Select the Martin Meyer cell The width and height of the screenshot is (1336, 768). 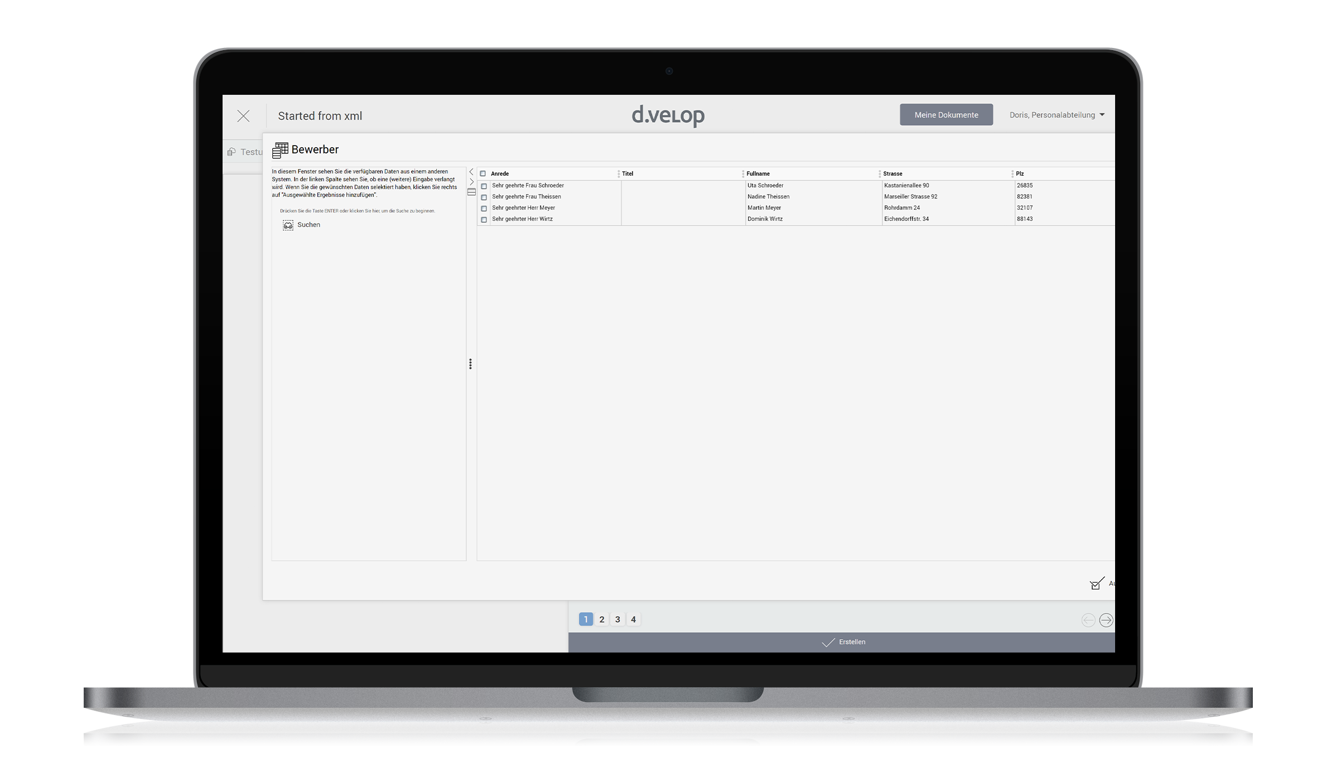[x=764, y=208]
